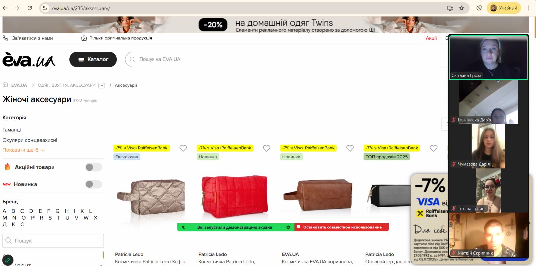Open the Акції link
Screen dimensions: 536x266
coord(431,38)
